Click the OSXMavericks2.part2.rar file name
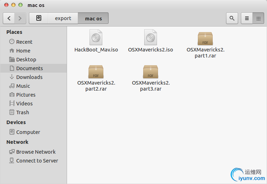 point(96,86)
